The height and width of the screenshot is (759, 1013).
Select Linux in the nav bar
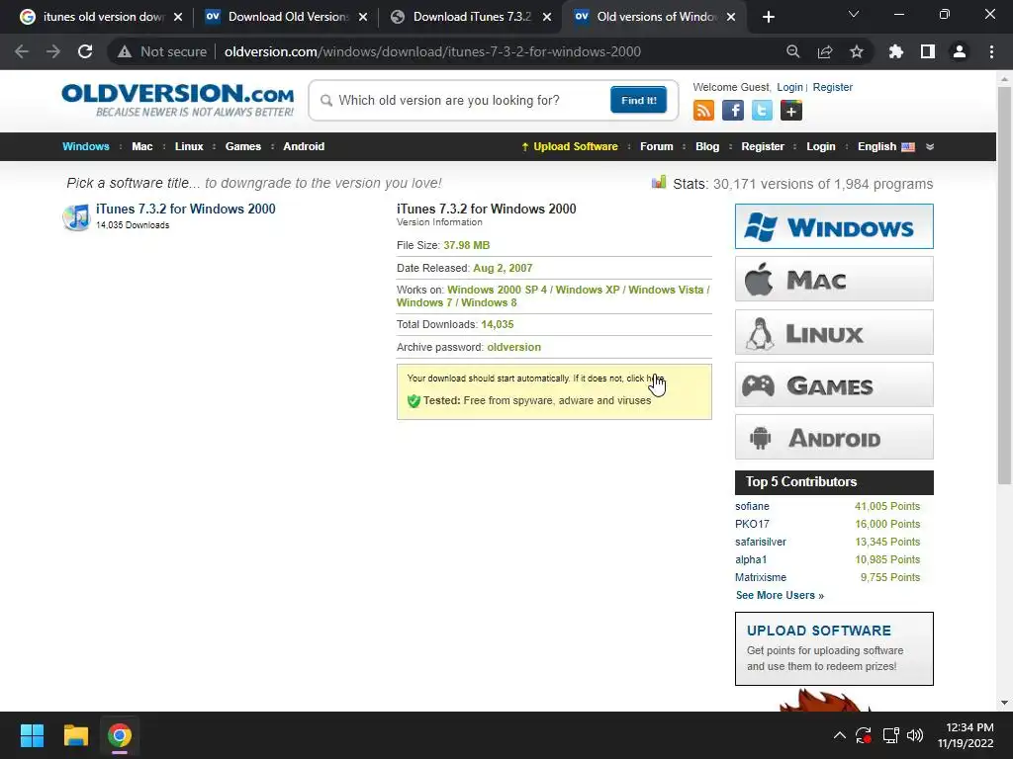(189, 146)
